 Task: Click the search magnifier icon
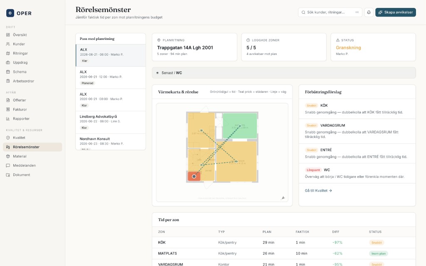tap(303, 12)
